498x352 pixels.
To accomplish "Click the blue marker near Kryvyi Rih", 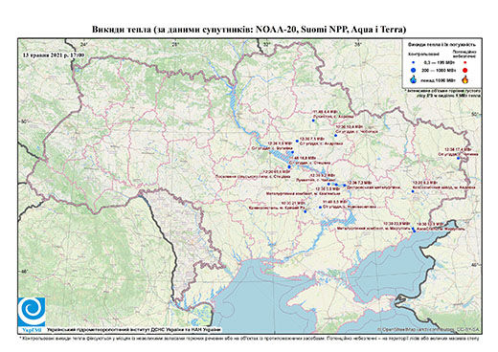I will [305, 211].
